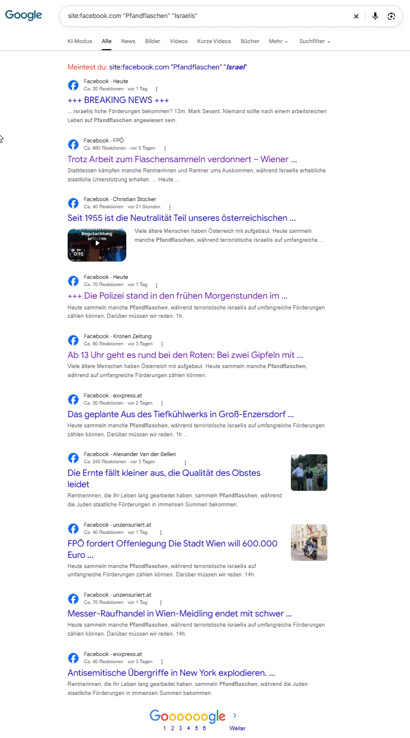The image size is (410, 738).
Task: Play the video thumbnail in Stocker result
Action: tap(97, 245)
